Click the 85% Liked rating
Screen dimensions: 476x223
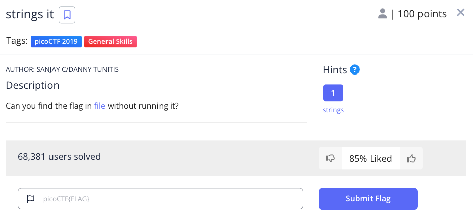click(371, 158)
